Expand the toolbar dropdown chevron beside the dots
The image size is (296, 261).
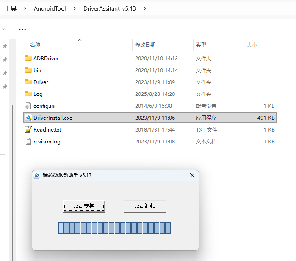3,29
